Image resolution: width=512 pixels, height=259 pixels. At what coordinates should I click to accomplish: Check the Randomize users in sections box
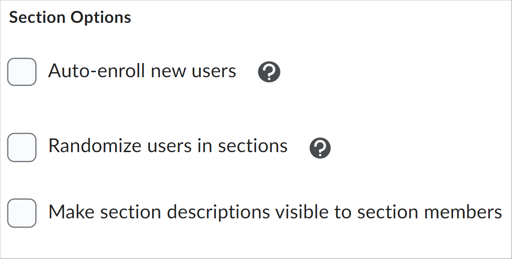(22, 147)
